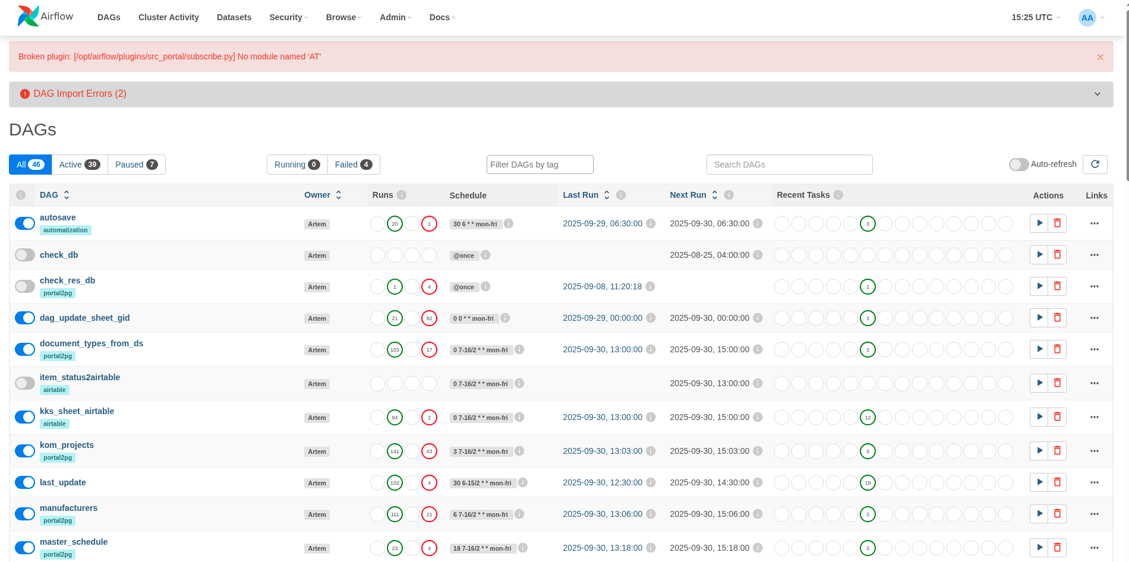This screenshot has width=1129, height=562.
Task: Run the kom_projects DAG with play icon
Action: (x=1039, y=451)
